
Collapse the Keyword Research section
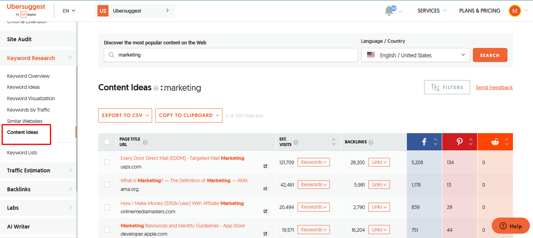(x=38, y=58)
